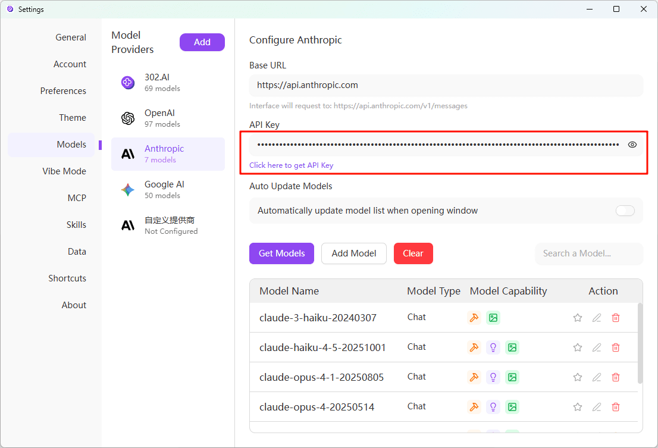
Task: Click the Click here to get API Key link
Action: click(x=291, y=165)
